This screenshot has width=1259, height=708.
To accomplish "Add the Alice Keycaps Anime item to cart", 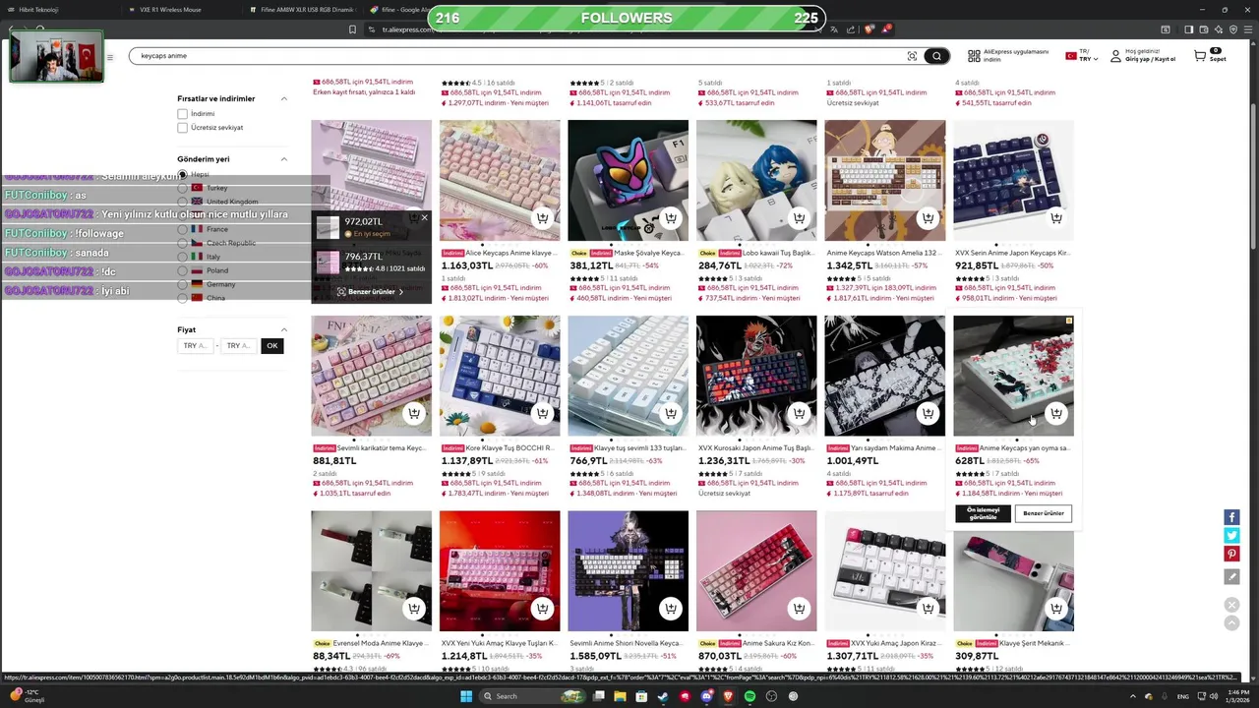I will click(542, 218).
